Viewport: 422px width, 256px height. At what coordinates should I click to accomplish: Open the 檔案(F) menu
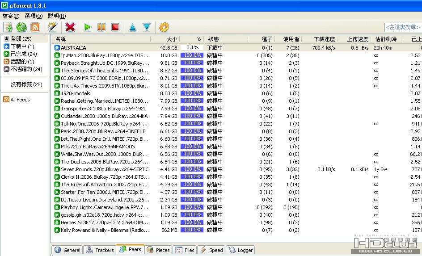click(x=11, y=16)
